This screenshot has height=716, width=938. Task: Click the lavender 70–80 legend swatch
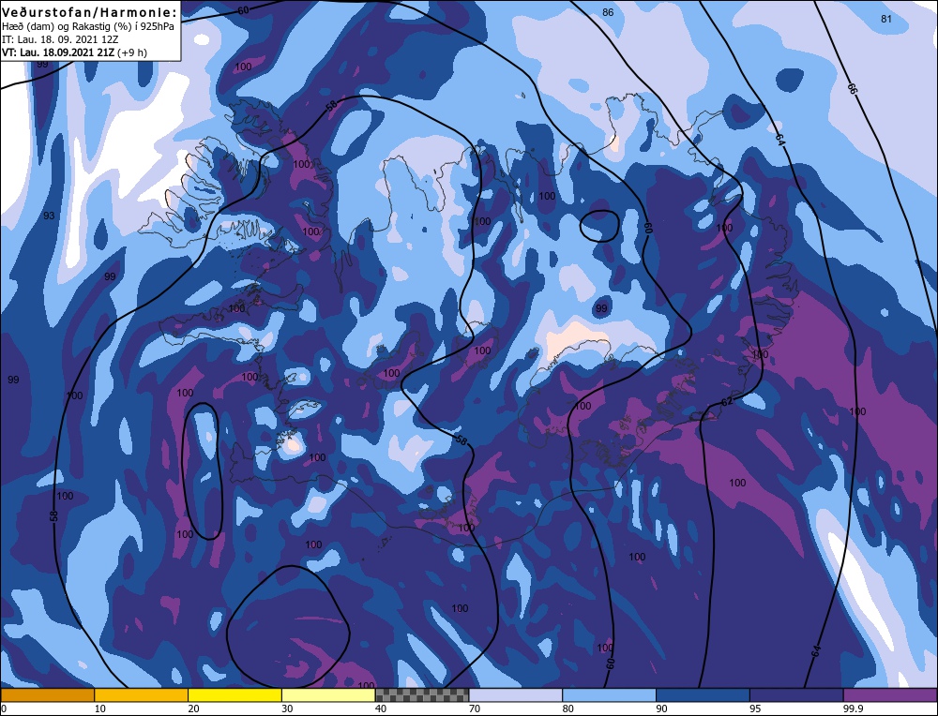(x=516, y=694)
